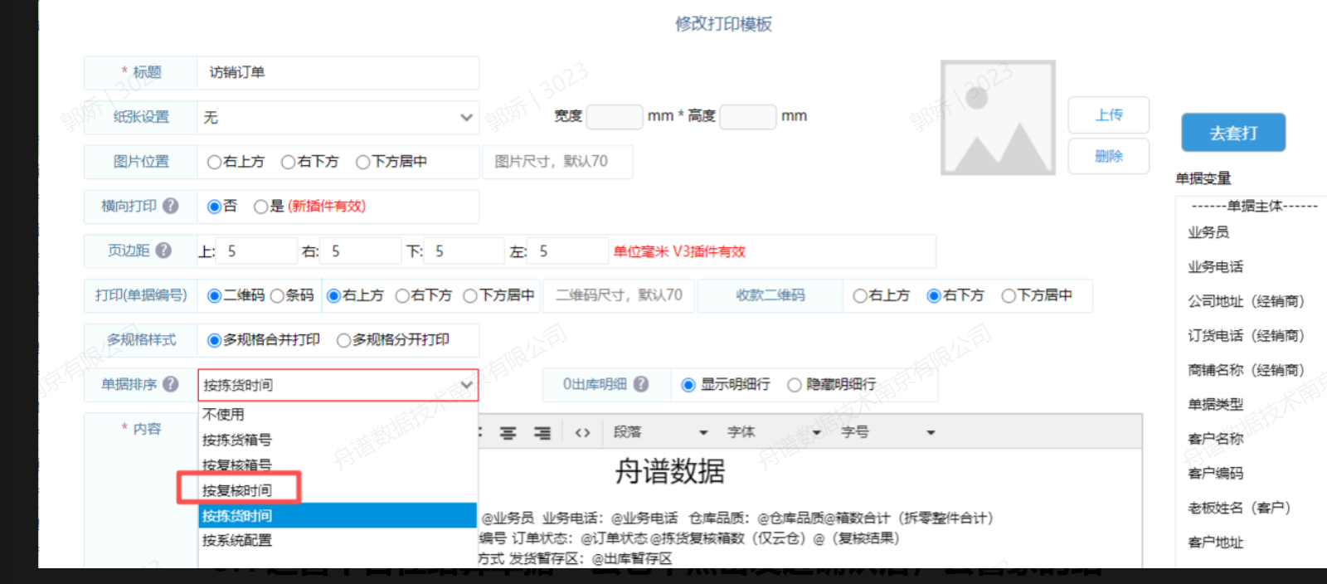This screenshot has height=584, width=1327.
Task: Click the 标题 input field
Action: pos(338,73)
